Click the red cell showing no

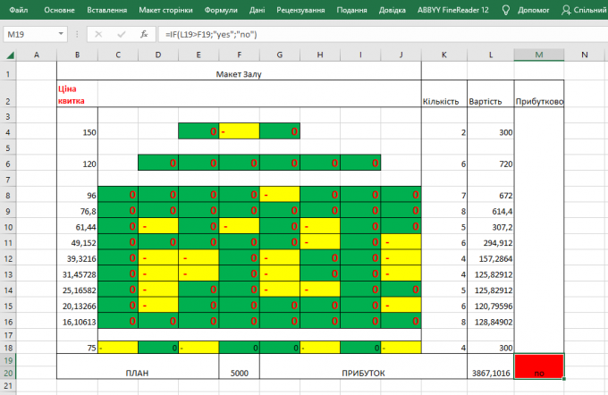tap(539, 366)
